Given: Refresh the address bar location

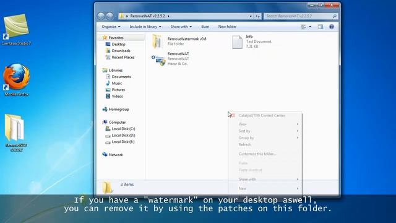Looking at the screenshot, I should [x=257, y=16].
